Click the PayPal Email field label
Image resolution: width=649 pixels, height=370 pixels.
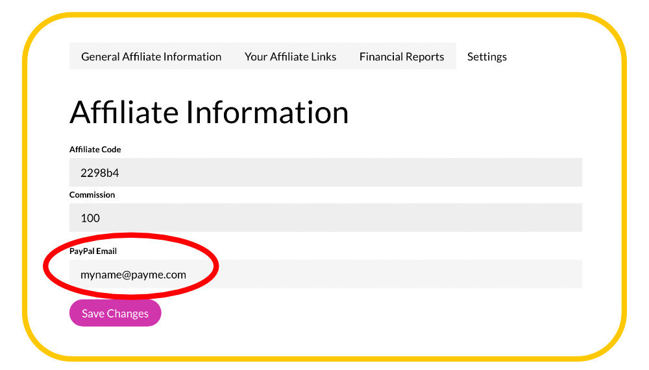(x=93, y=251)
